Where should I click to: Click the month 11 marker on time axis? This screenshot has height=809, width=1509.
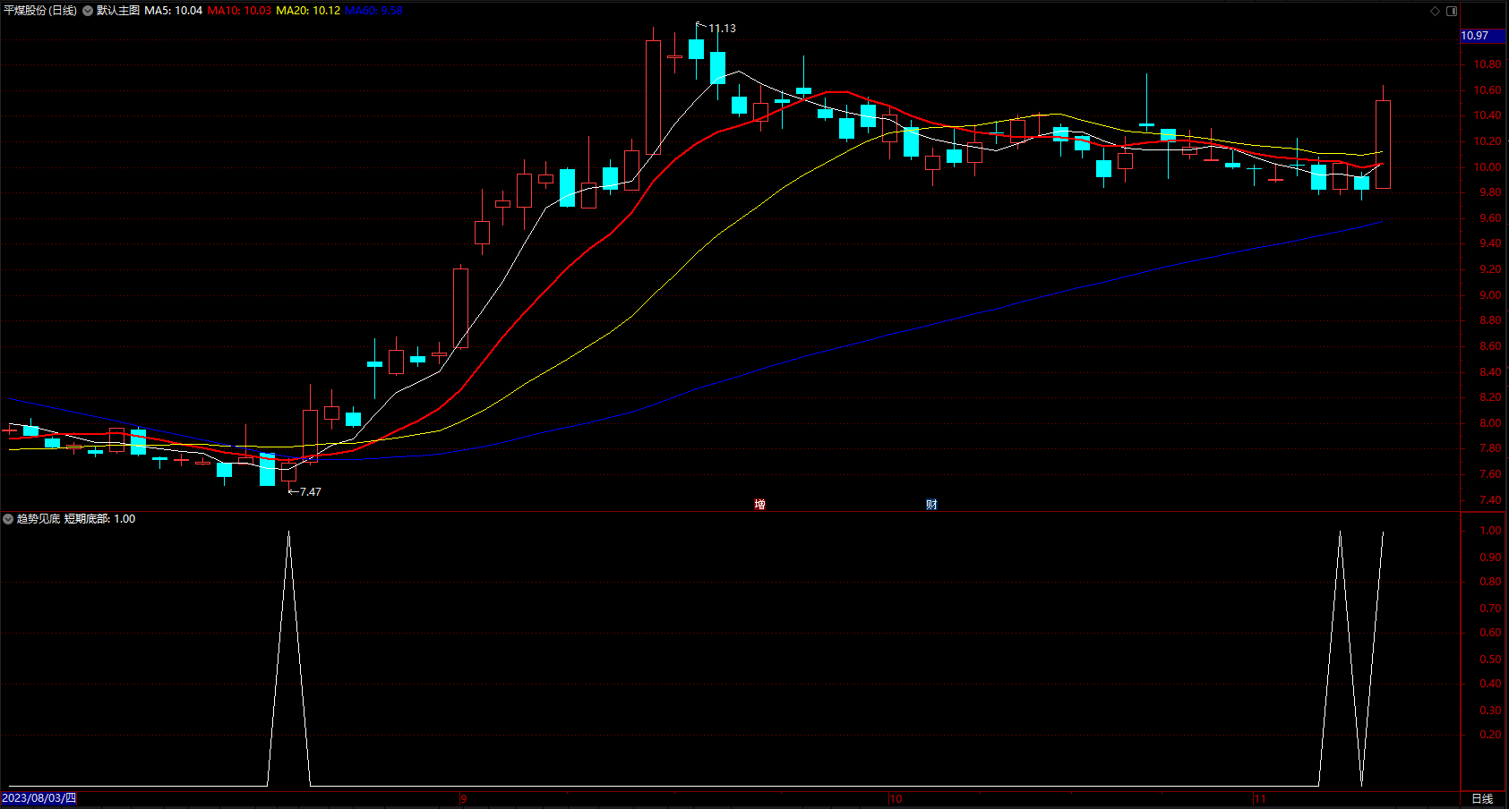click(1259, 799)
